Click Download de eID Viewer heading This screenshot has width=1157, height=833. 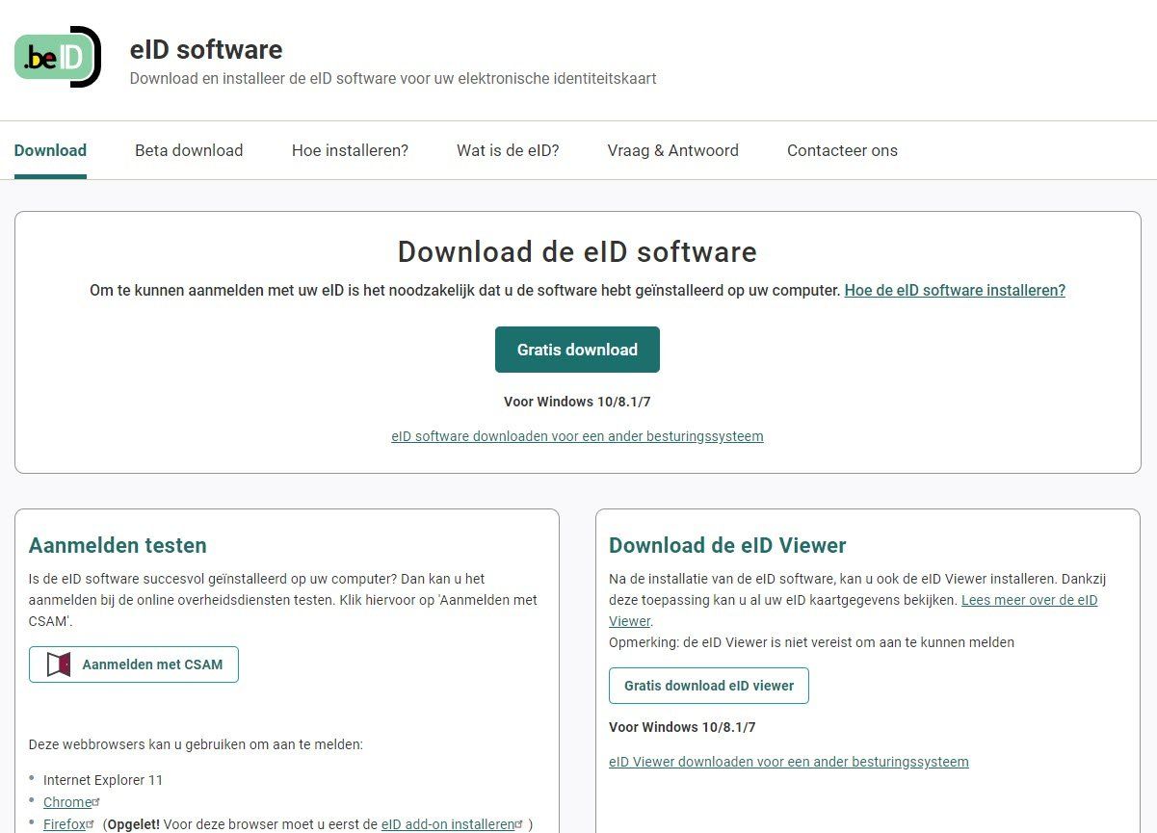coord(727,545)
